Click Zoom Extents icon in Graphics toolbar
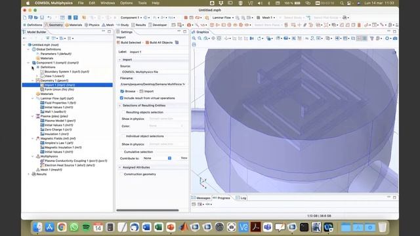Screen dimensions: 420x236 [x=219, y=39]
